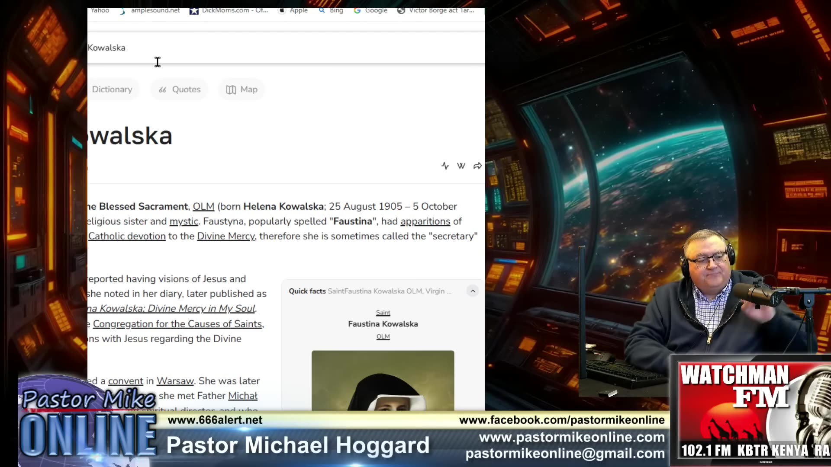Open the Quotes tab

click(x=180, y=90)
